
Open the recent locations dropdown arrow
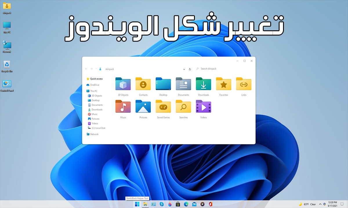tap(96, 69)
